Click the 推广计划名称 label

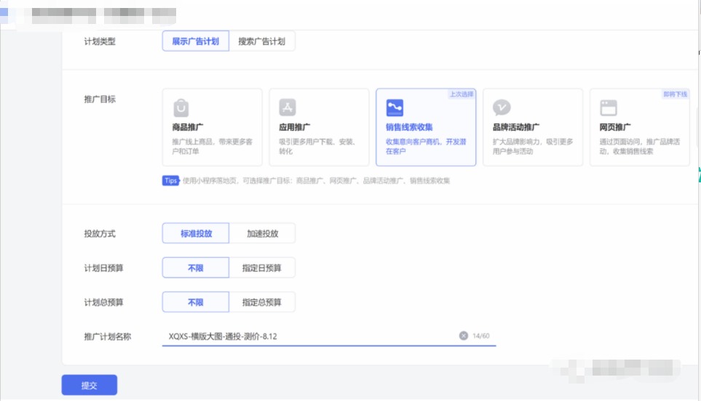coord(108,336)
